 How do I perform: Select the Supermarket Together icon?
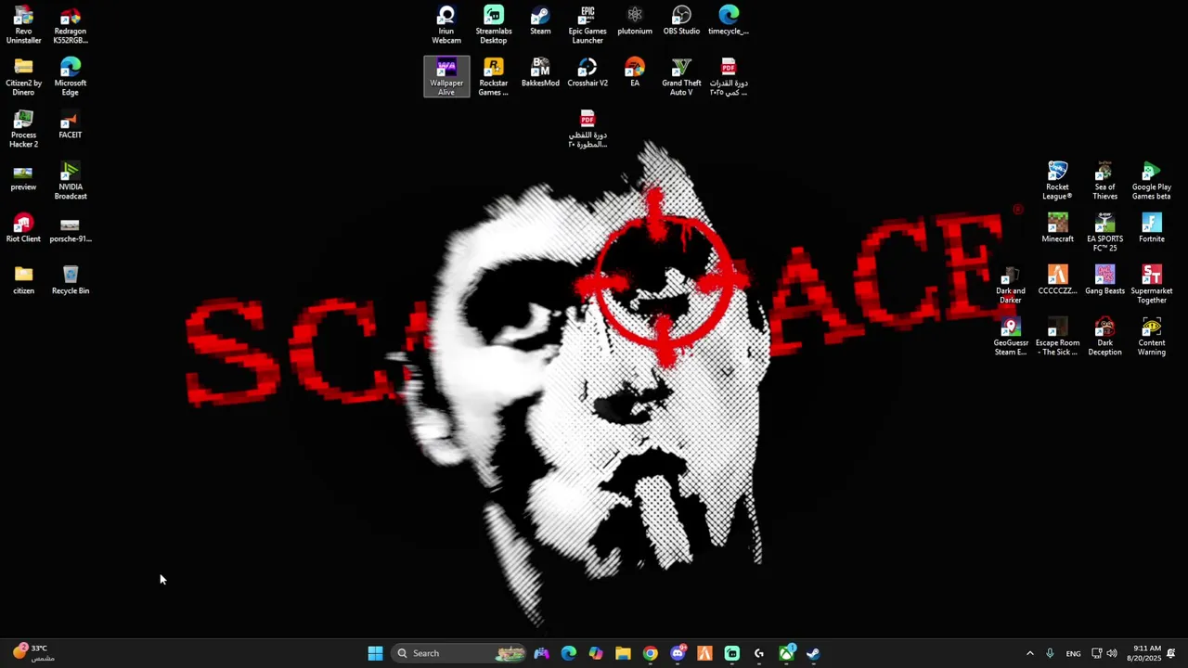pos(1152,285)
